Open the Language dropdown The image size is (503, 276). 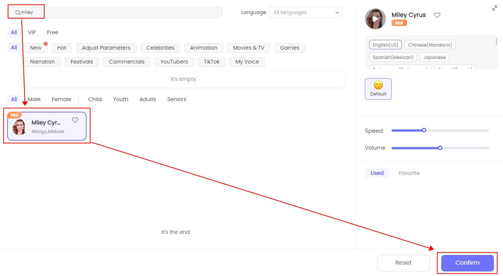(305, 12)
